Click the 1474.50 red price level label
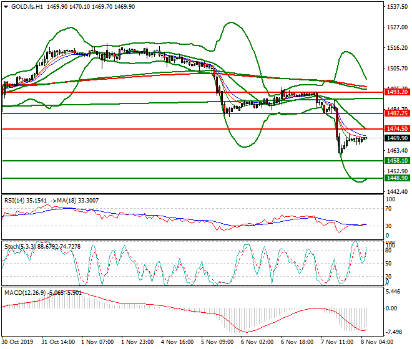Viewport: 412px width, 349px height. (397, 128)
